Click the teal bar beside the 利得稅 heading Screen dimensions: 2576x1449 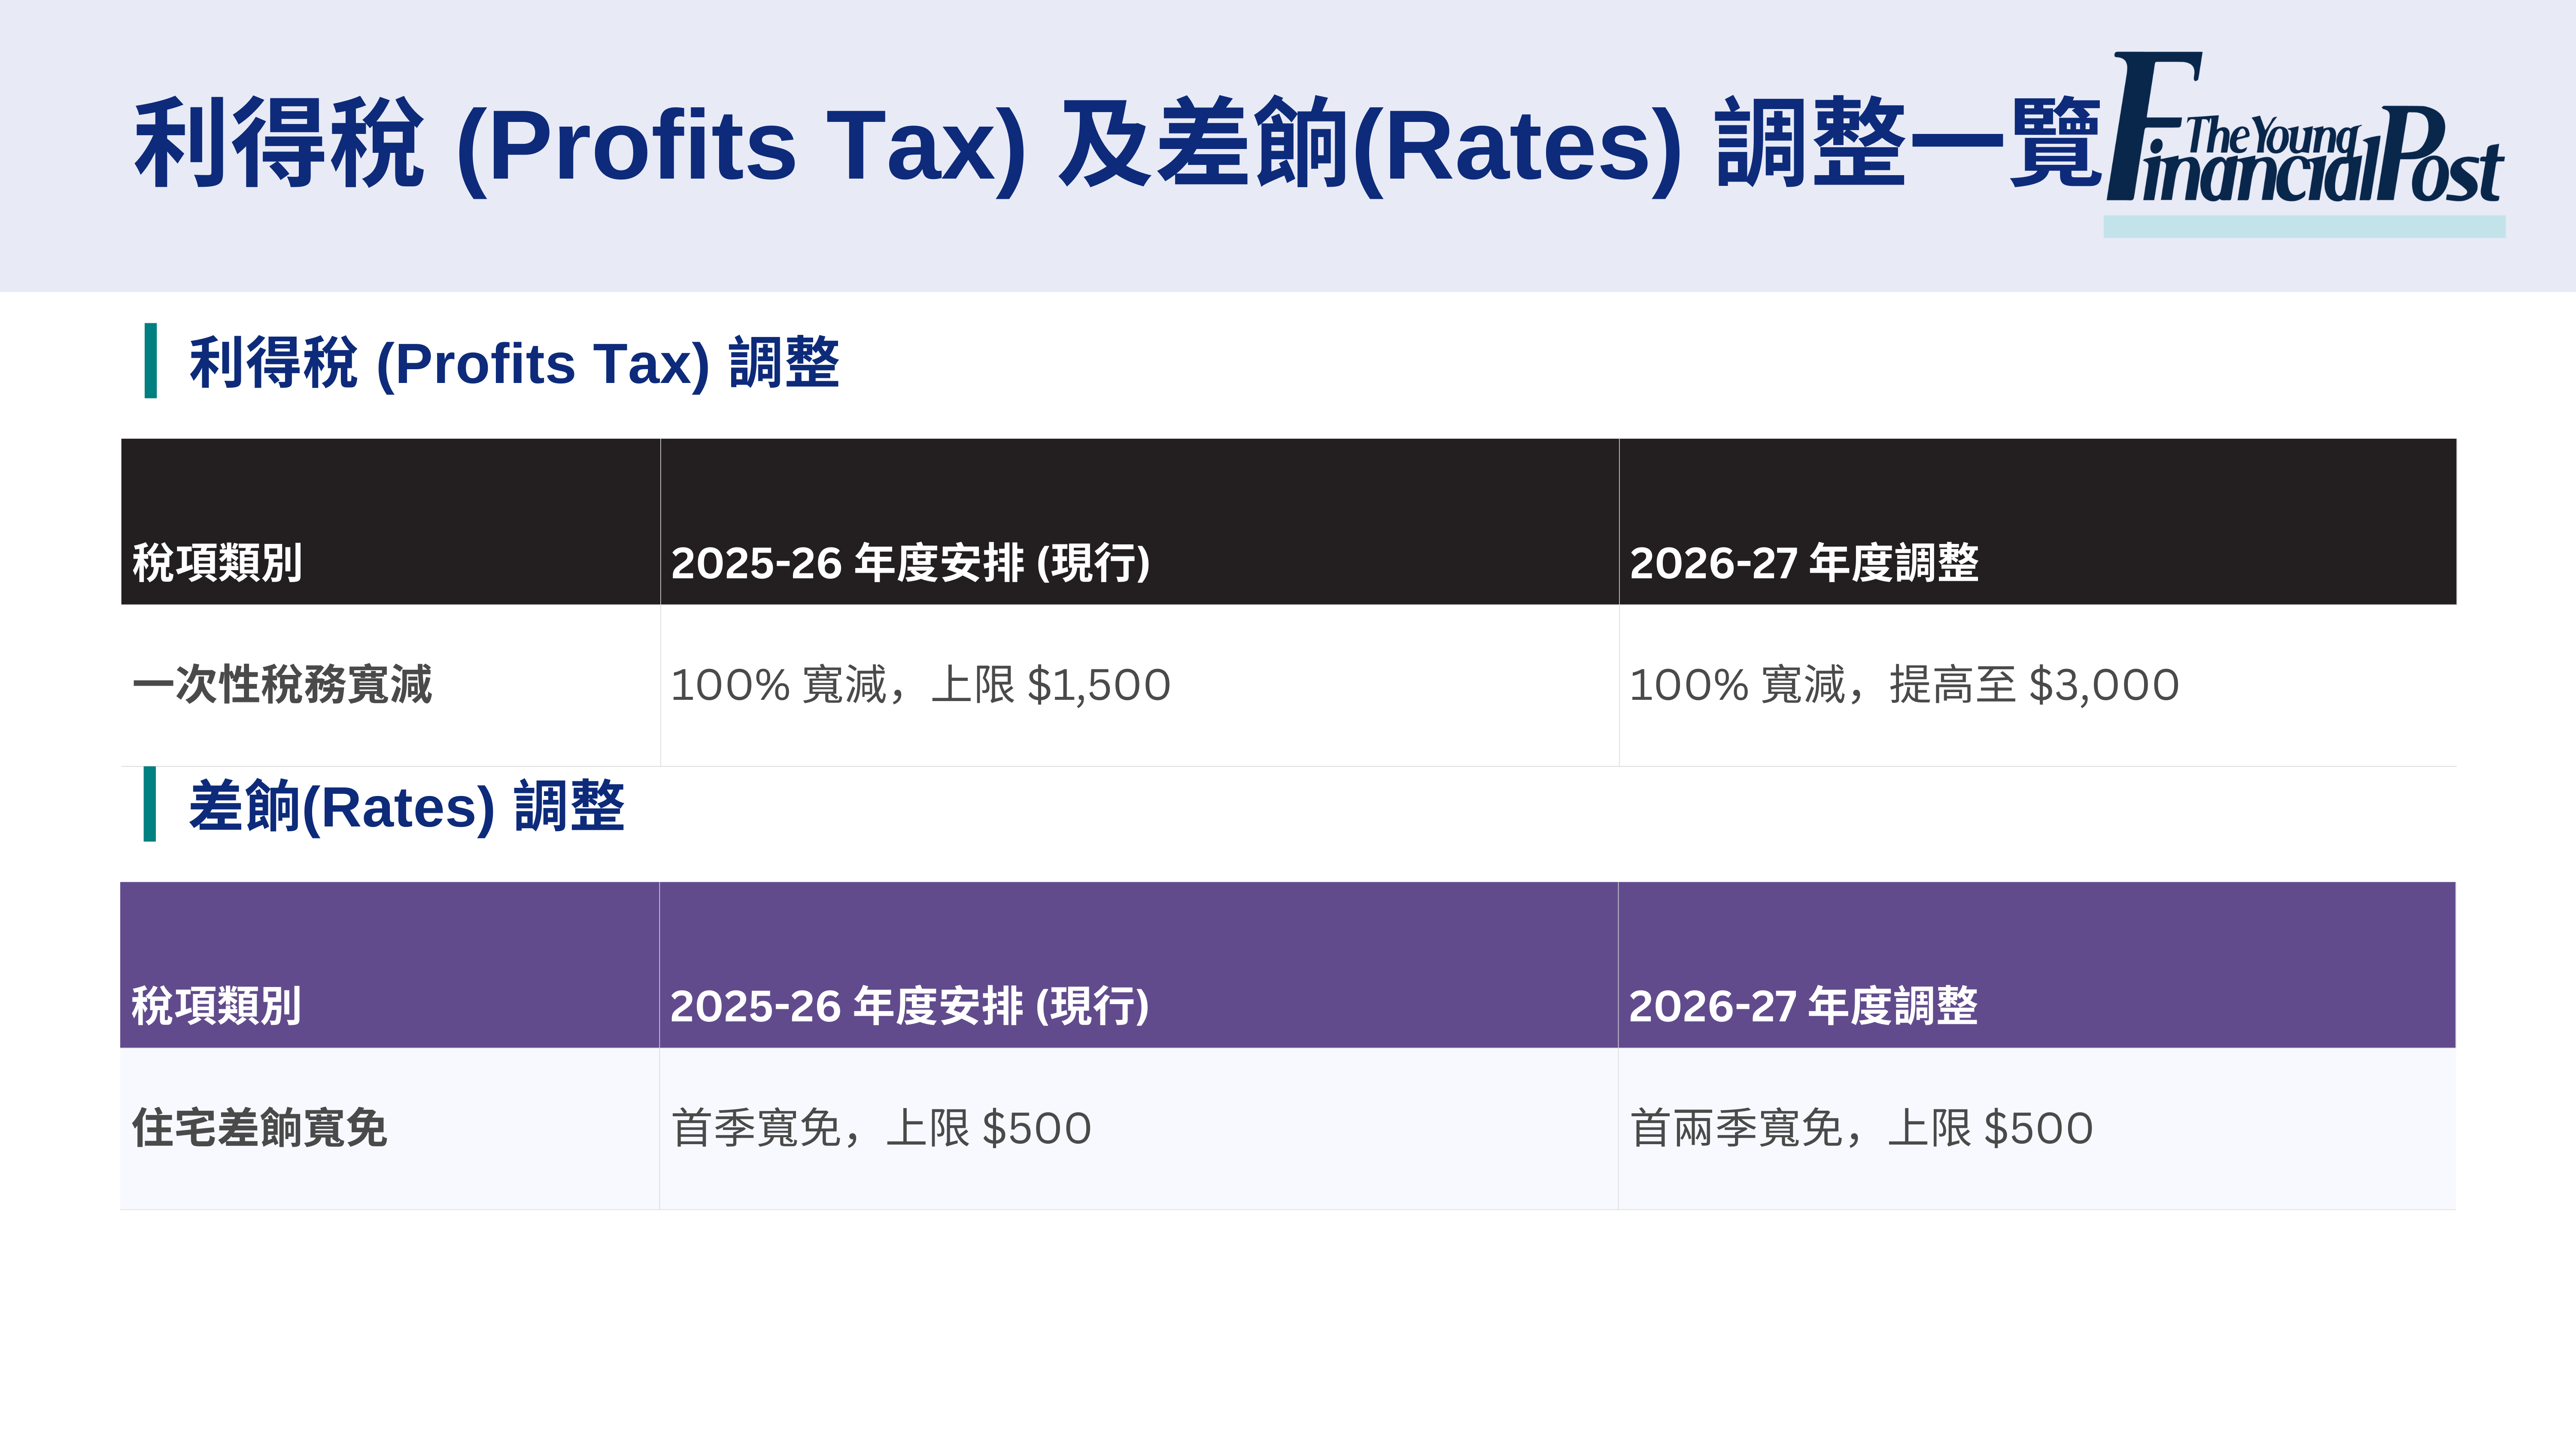150,361
